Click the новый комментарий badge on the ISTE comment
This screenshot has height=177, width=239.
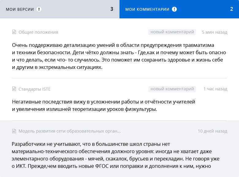[x=172, y=89]
